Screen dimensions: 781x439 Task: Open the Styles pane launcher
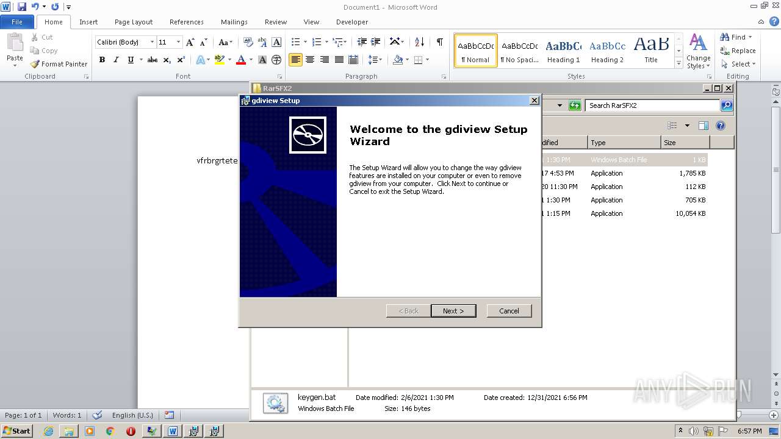pyautogui.click(x=708, y=77)
